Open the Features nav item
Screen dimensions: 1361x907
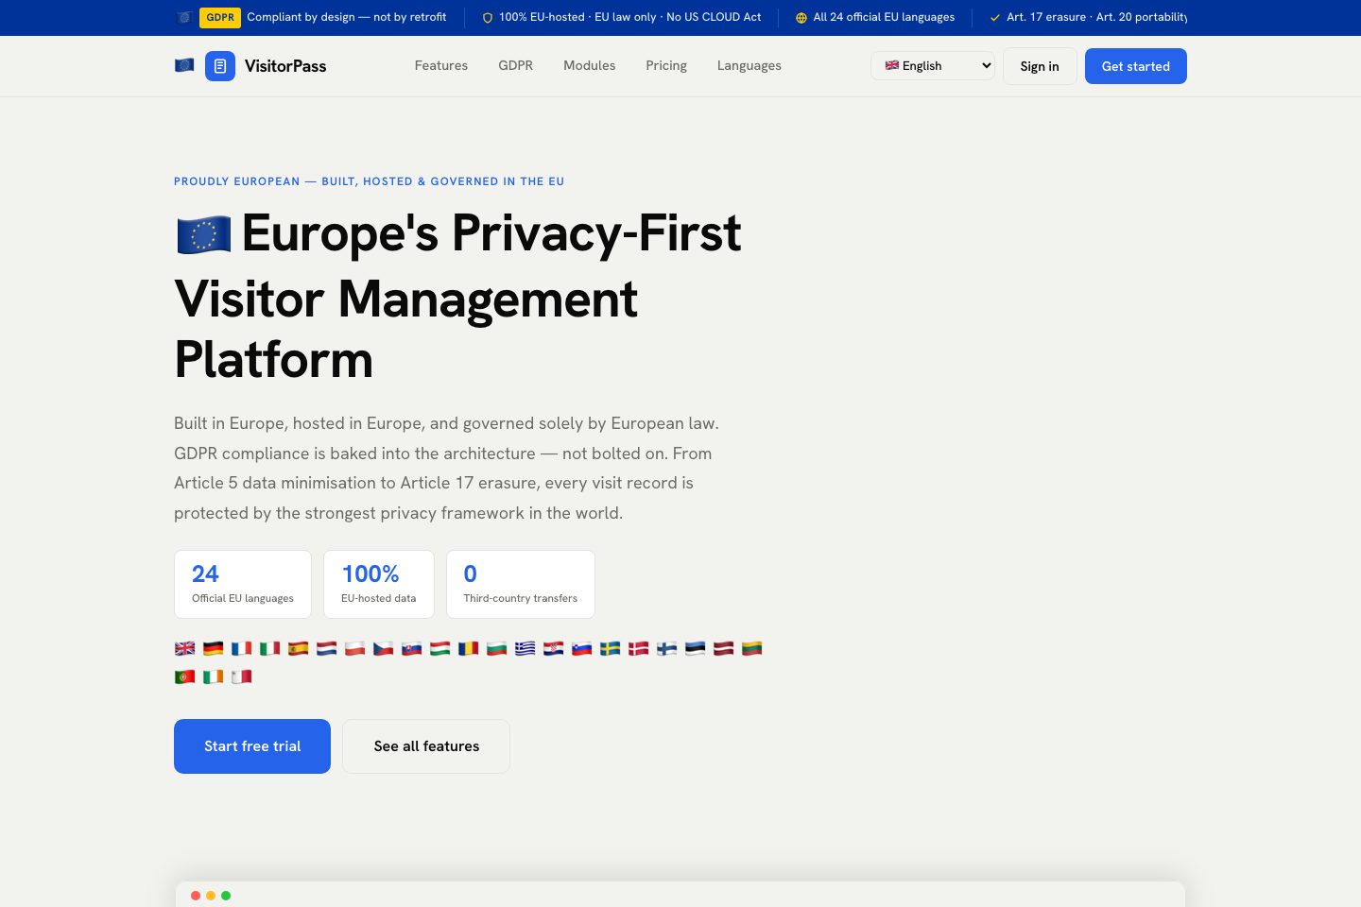[441, 65]
